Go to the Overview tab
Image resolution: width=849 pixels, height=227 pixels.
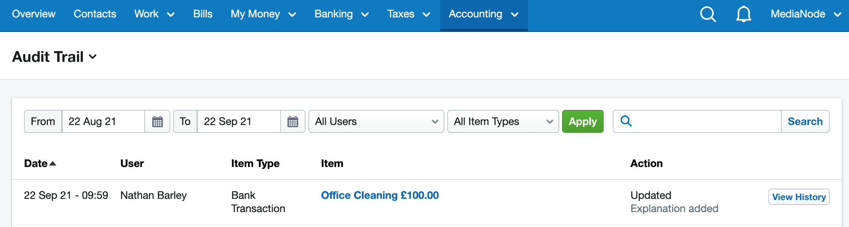[34, 14]
